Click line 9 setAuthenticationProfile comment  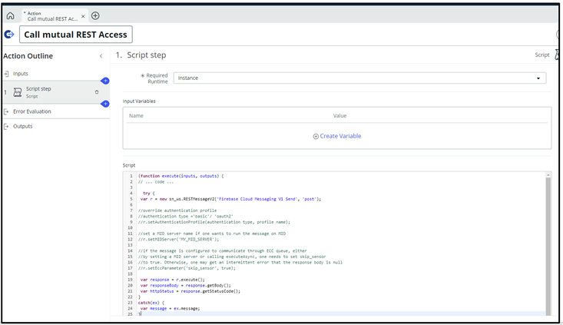(x=214, y=222)
